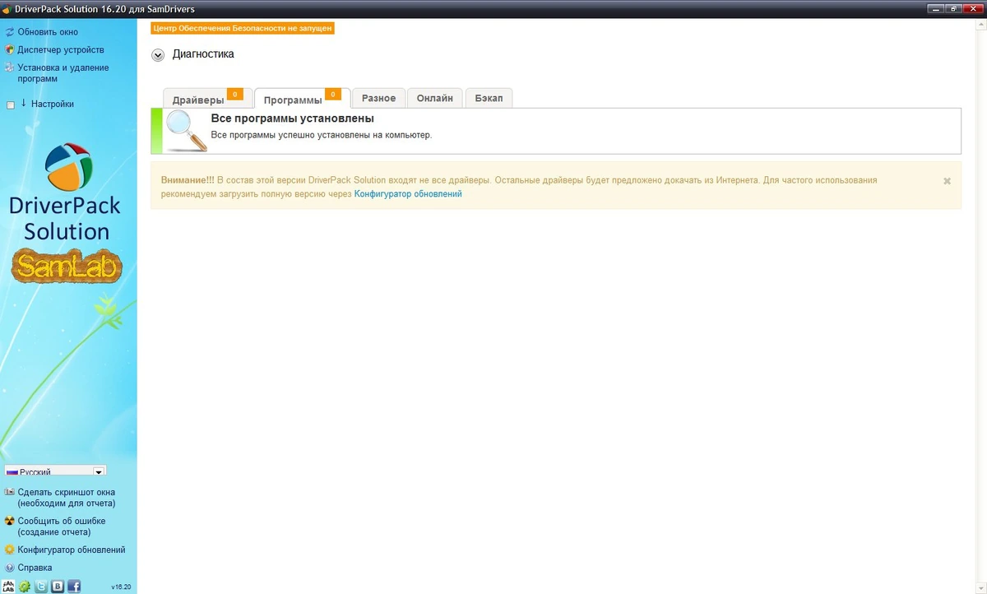Click the app icon in title bar
Image resolution: width=987 pixels, height=594 pixels.
pyautogui.click(x=7, y=8)
